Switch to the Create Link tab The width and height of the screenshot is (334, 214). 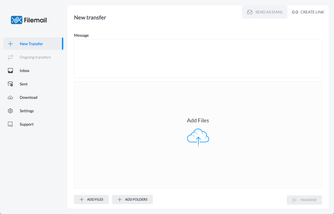pyautogui.click(x=308, y=12)
